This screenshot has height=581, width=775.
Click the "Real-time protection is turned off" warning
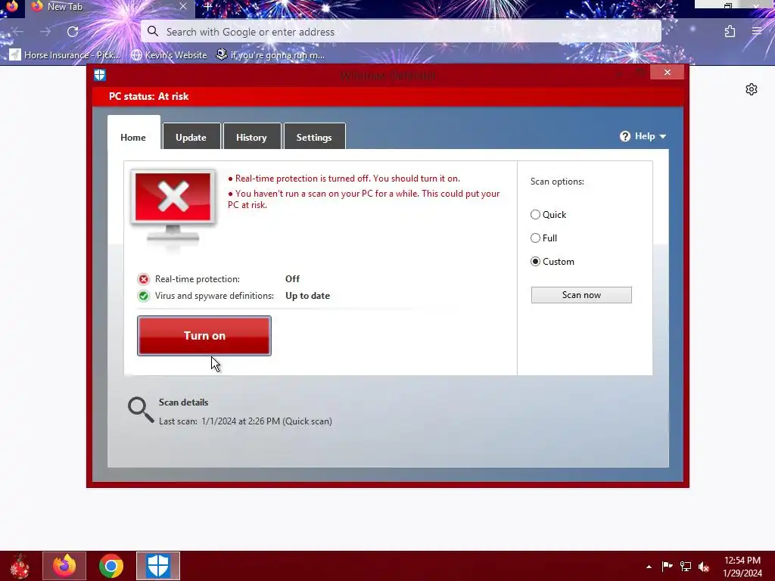tap(344, 179)
